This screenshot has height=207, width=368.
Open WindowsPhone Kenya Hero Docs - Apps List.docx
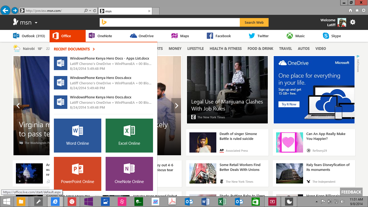point(109,58)
